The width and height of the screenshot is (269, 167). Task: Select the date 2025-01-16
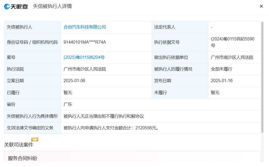(222, 81)
